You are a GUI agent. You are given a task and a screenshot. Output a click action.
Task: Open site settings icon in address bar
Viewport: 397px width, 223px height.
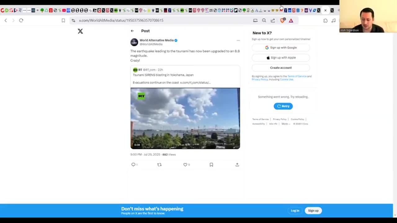pyautogui.click(x=73, y=20)
